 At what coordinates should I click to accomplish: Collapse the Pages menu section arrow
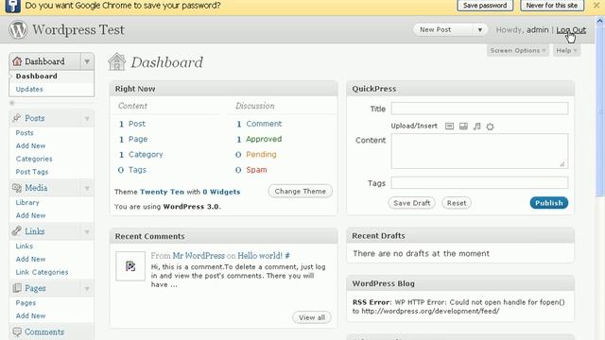pos(87,288)
